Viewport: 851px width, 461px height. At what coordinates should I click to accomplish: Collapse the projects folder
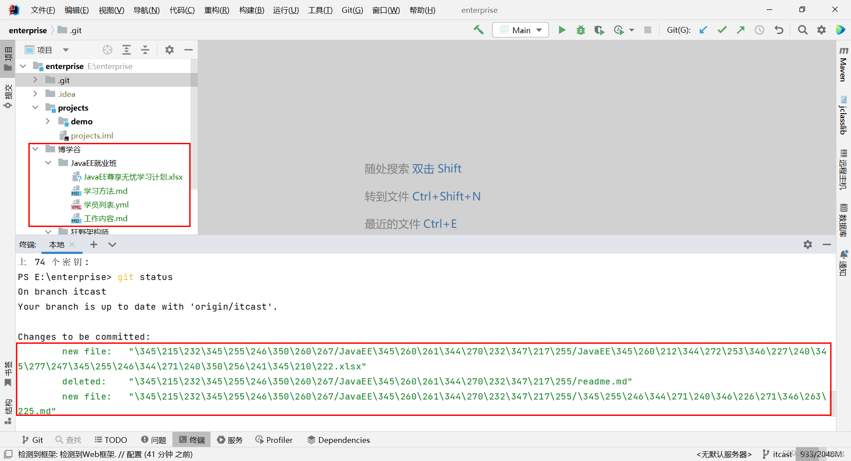tap(35, 108)
